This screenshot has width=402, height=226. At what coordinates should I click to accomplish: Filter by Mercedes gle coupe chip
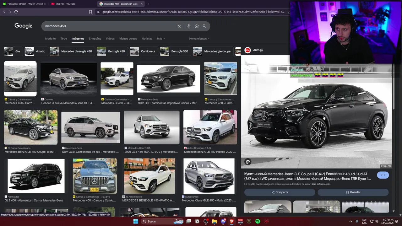(212, 51)
